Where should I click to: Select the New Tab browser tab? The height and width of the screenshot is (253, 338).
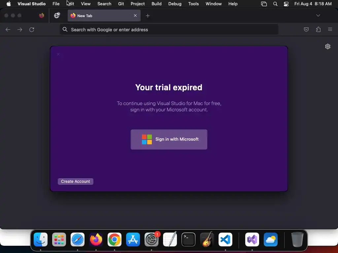(x=104, y=15)
